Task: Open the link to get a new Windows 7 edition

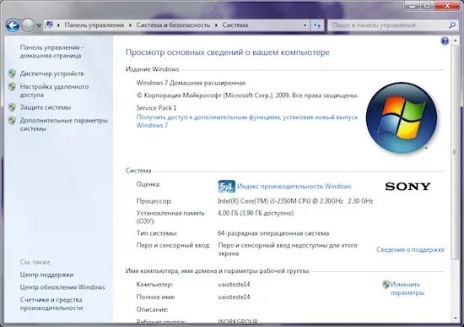Action: coord(247,122)
